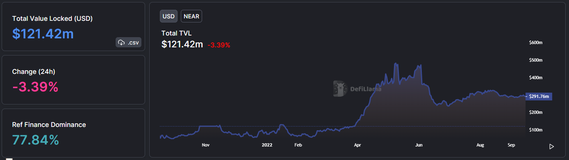569x160 pixels.
Task: Click the $400m y-axis label
Action: 536,78
